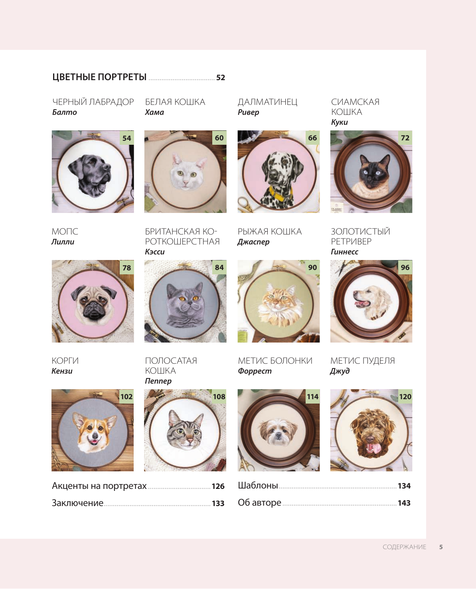Go to Акценты на портретах entry
Image resolution: width=476 pixels, height=589 pixels.
click(x=138, y=486)
